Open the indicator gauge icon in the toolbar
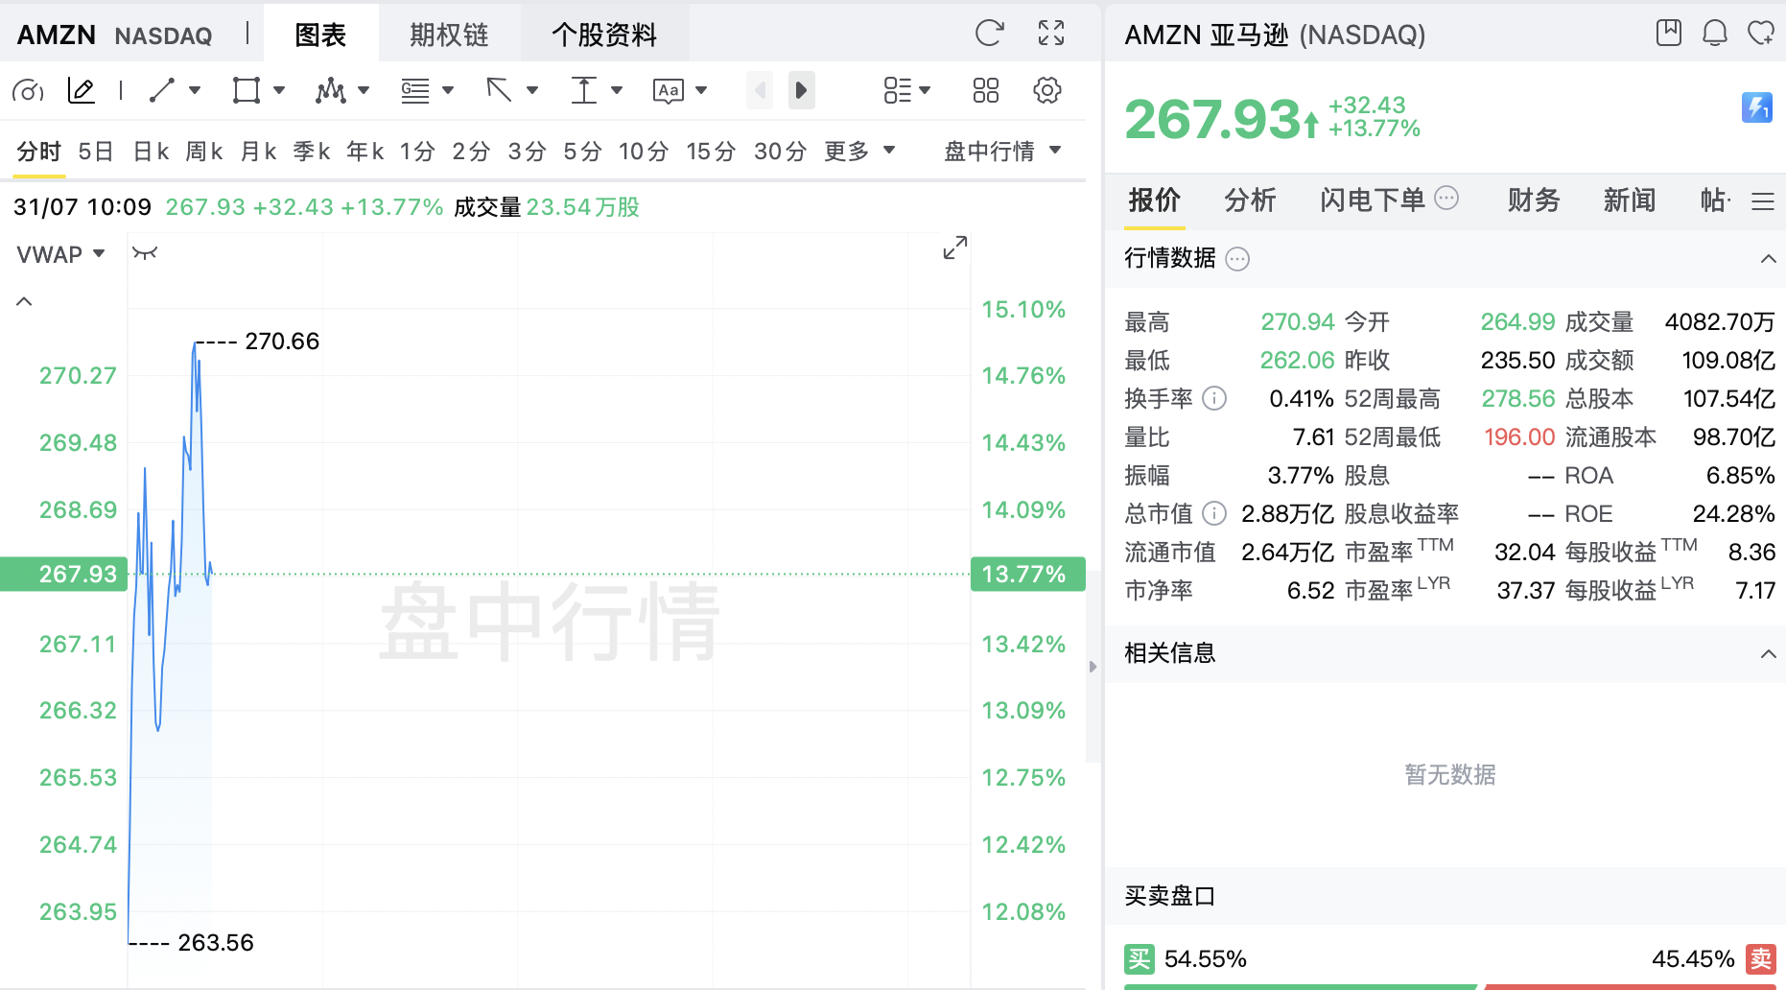The width and height of the screenshot is (1786, 990). [28, 91]
